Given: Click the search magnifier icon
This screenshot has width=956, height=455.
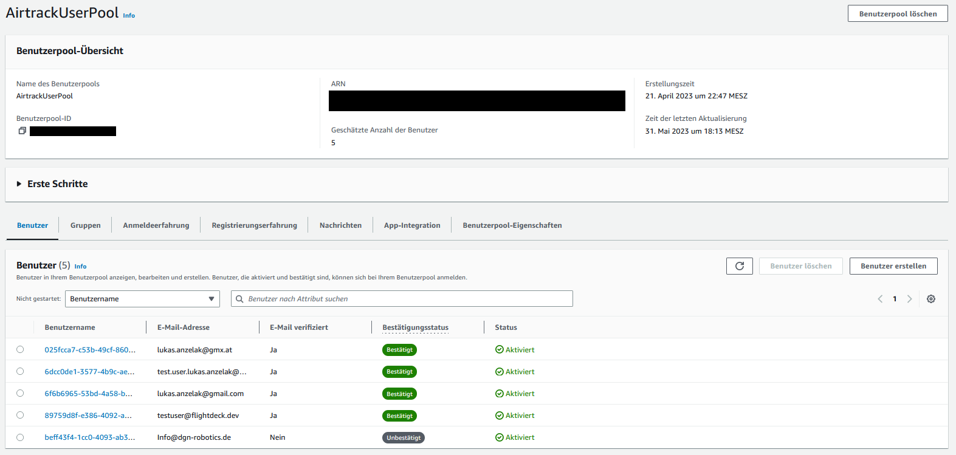Looking at the screenshot, I should click(239, 299).
